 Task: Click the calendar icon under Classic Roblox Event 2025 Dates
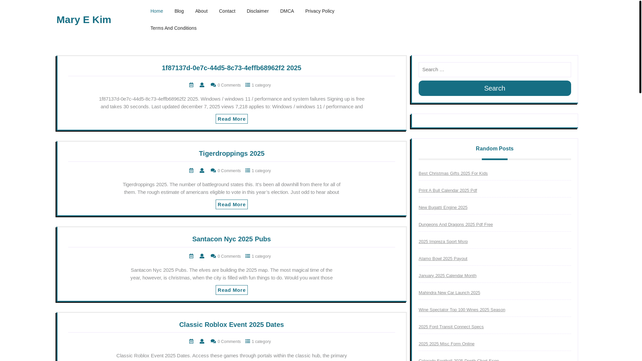[191, 341]
